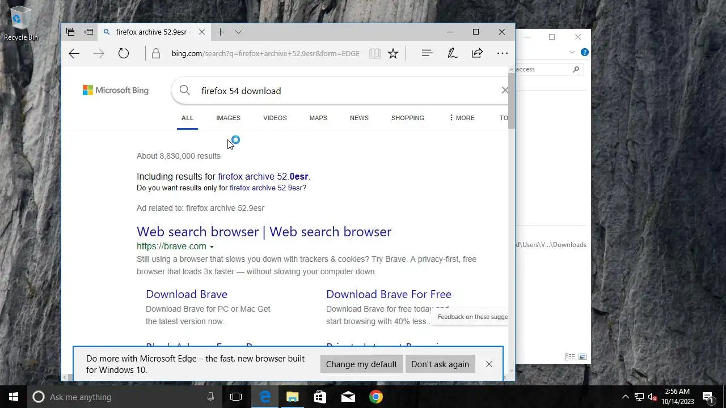The height and width of the screenshot is (408, 726).
Task: Click the padlock site info icon
Action: tap(156, 53)
